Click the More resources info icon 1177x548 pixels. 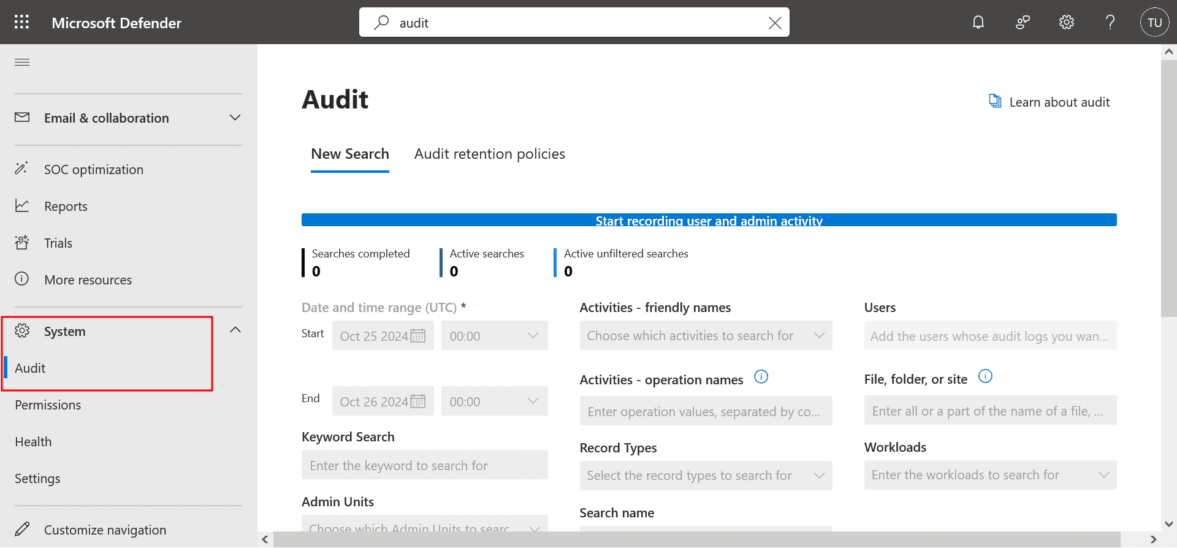tap(22, 279)
